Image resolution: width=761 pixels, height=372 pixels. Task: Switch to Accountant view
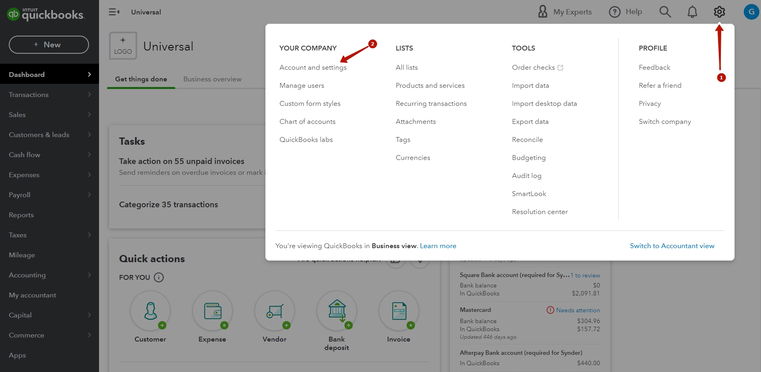click(672, 246)
